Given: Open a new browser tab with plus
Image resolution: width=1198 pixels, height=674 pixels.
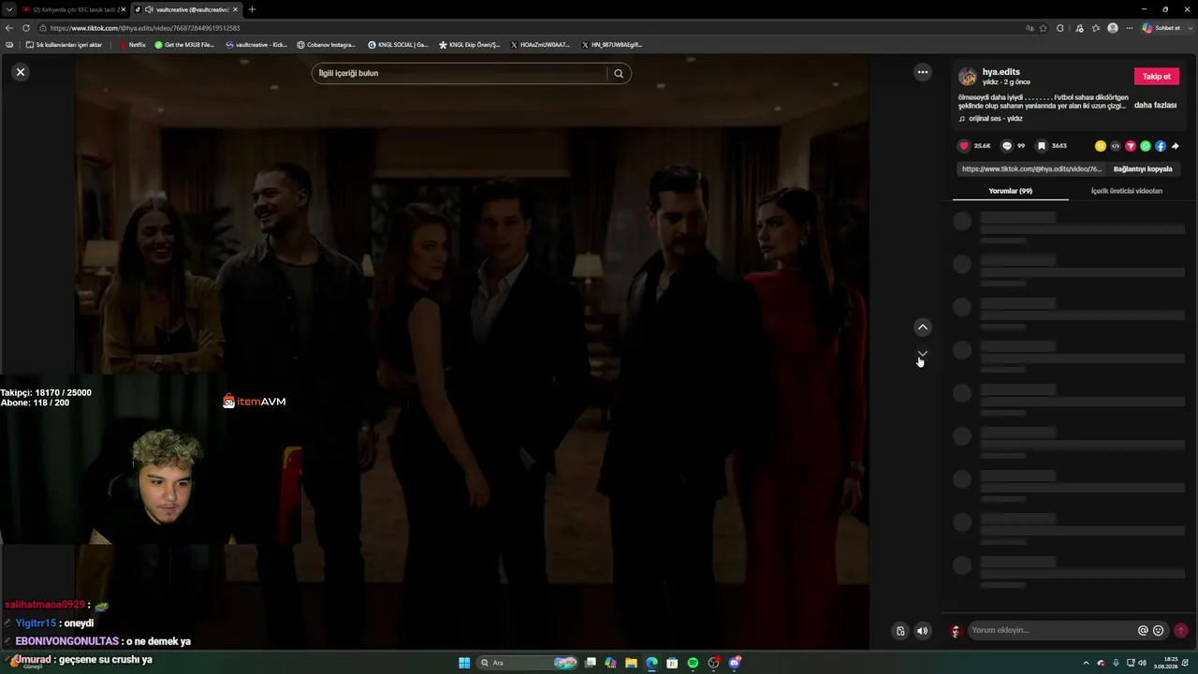Looking at the screenshot, I should coord(252,9).
